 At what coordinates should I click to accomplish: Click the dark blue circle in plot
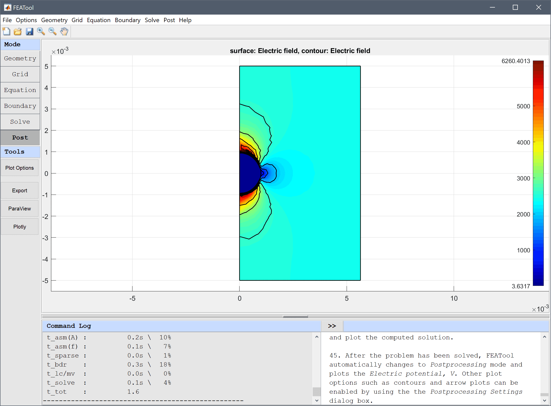249,173
